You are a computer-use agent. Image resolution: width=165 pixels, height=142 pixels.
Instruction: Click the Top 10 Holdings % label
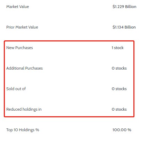pyautogui.click(x=23, y=130)
